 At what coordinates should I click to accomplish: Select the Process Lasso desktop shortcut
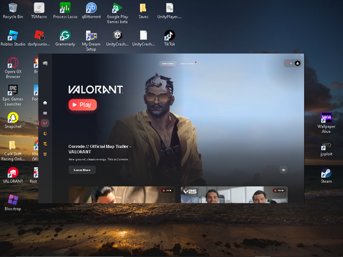click(65, 11)
